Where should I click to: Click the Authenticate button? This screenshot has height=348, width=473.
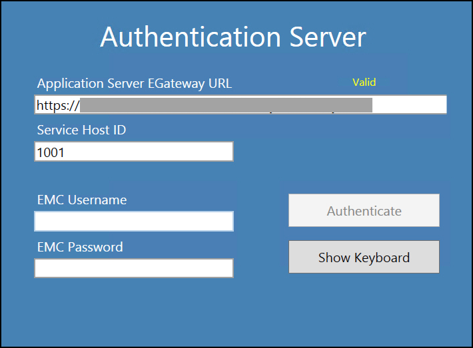(x=364, y=210)
